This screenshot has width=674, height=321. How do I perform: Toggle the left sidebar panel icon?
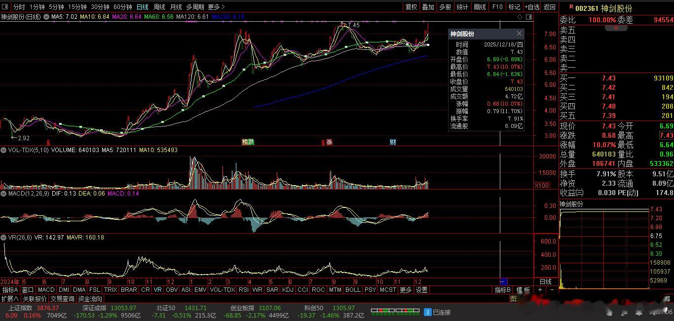5,7
